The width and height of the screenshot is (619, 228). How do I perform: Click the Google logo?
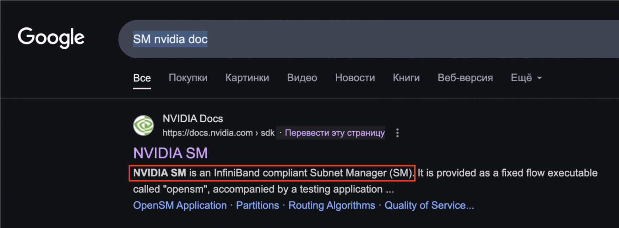coord(51,38)
